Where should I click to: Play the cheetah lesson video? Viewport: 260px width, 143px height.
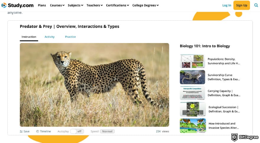point(94,85)
